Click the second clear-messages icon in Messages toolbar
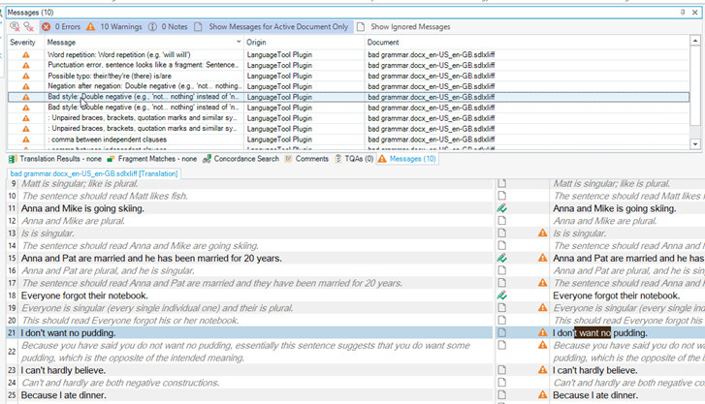 tap(29, 27)
